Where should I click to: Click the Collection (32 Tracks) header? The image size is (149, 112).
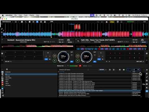pos(65,70)
